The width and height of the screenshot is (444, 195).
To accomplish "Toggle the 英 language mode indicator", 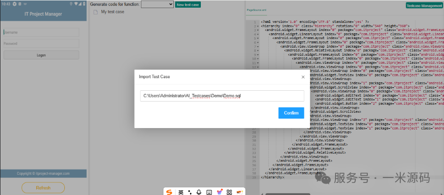I will point(181,192).
